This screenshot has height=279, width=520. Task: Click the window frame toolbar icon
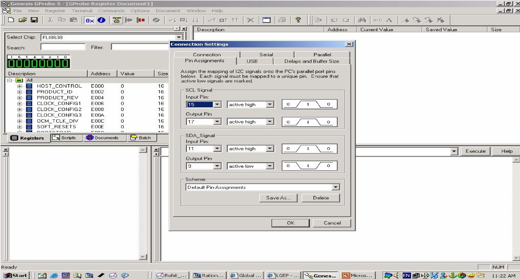point(266,20)
